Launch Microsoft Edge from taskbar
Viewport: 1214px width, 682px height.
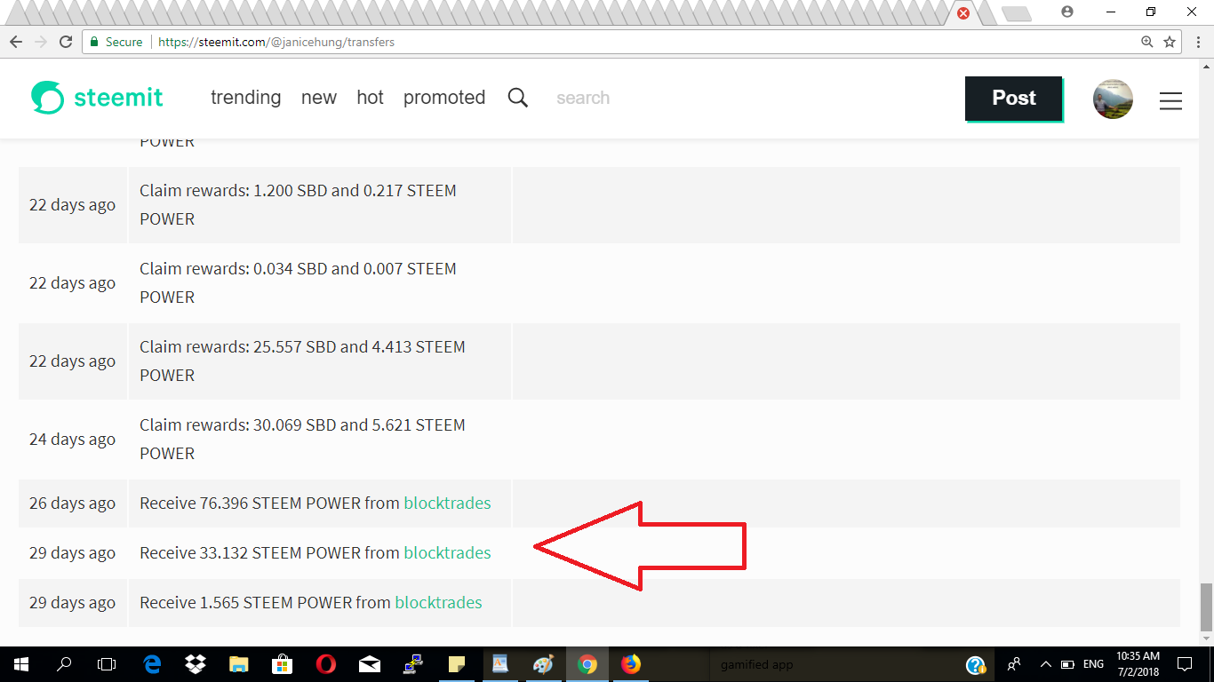coord(153,664)
